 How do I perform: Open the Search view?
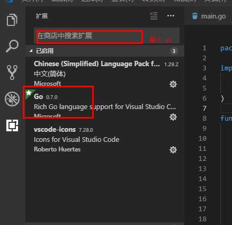click(12, 46)
